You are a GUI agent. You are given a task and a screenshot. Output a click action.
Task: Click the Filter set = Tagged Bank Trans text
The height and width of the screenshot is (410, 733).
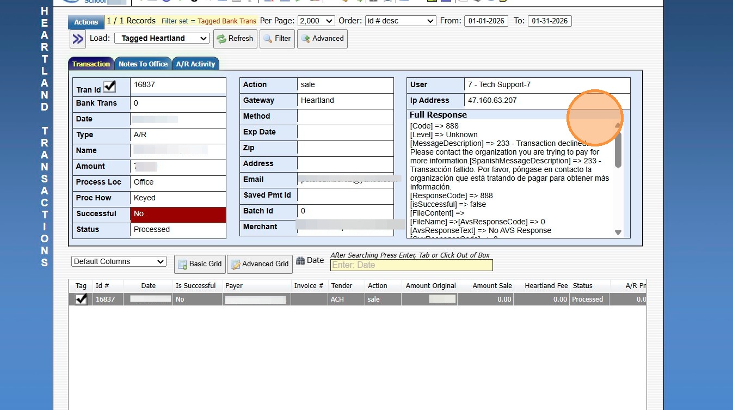pos(209,21)
